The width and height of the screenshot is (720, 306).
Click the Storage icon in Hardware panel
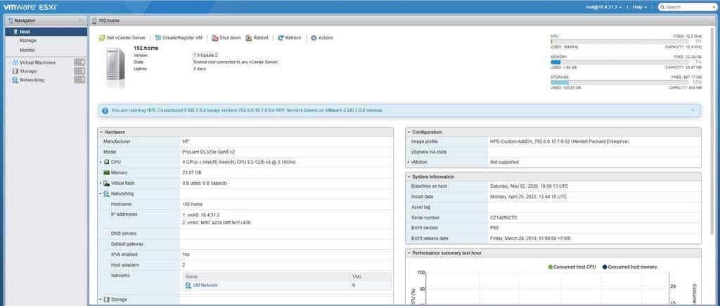tap(107, 300)
